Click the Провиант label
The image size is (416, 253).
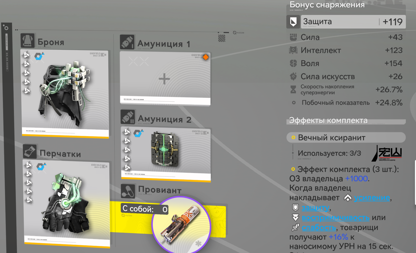point(160,190)
